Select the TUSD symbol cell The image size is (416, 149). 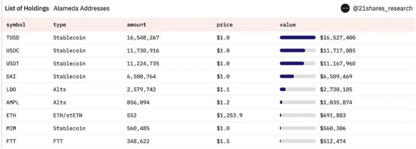coord(13,38)
